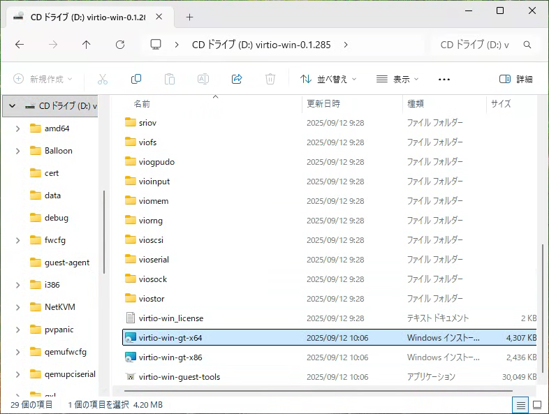Viewport: 549px width, 414px height.
Task: Select the virtio-win-gt-x86 installer icon
Action: click(x=130, y=357)
